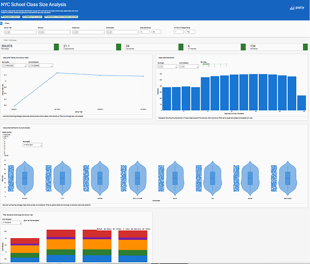Click the Plotly logo in header
The height and width of the screenshot is (264, 310).
tap(297, 8)
